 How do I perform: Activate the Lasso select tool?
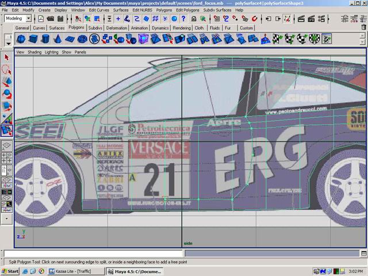(7, 70)
